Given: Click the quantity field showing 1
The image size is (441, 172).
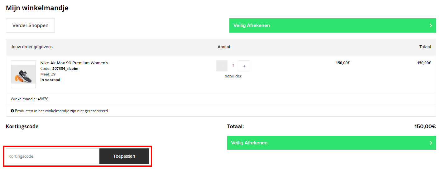Looking at the screenshot, I should [x=233, y=66].
